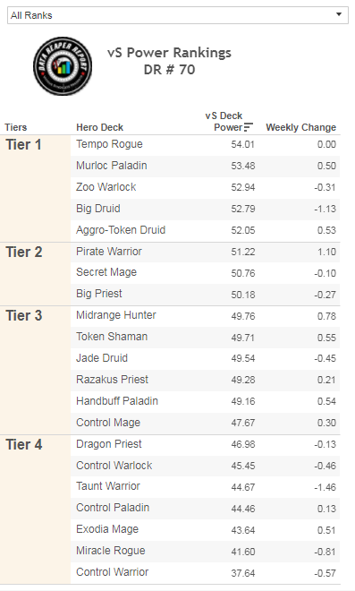Select the Exodia Mage deck
The image size is (355, 591).
pos(107,529)
